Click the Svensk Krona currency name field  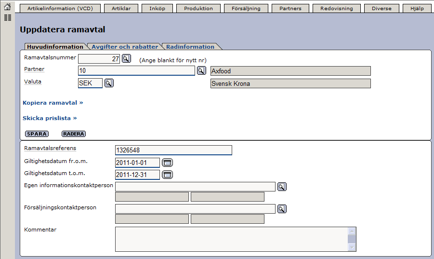(x=290, y=83)
